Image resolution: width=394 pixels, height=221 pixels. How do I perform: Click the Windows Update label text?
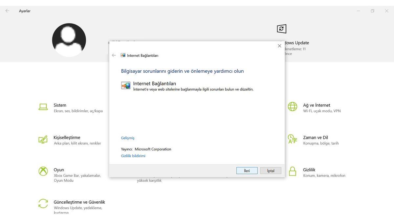click(x=297, y=43)
